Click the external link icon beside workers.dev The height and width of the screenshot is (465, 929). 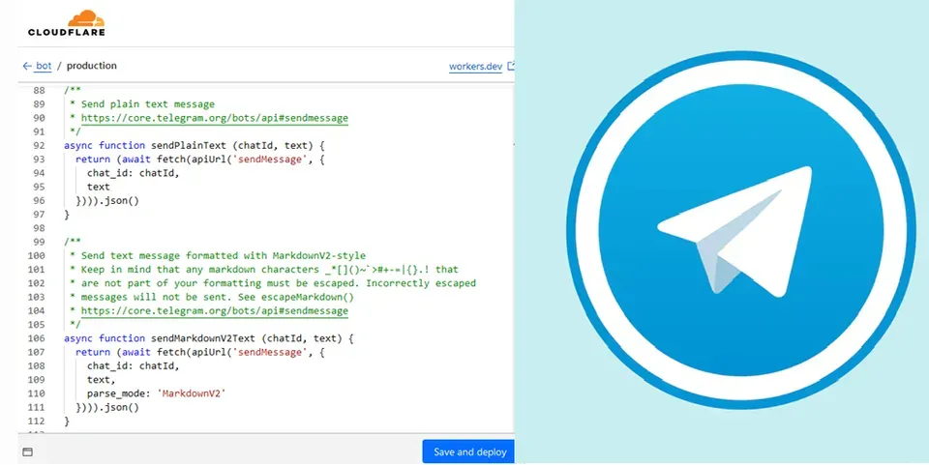511,67
